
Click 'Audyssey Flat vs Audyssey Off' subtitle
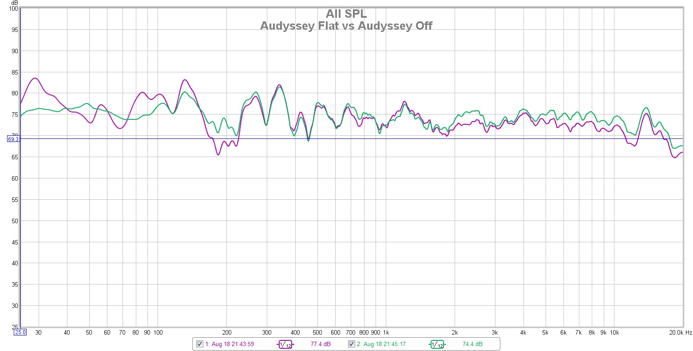point(346,26)
